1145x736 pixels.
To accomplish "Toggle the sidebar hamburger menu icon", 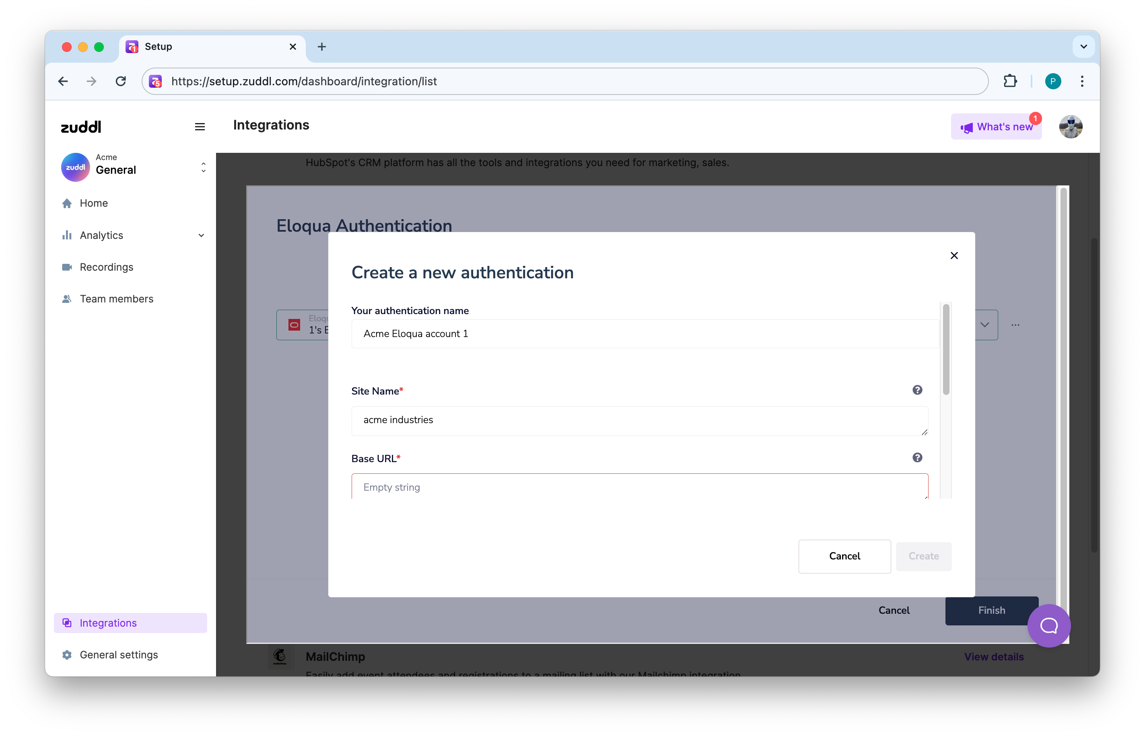I will 200,127.
